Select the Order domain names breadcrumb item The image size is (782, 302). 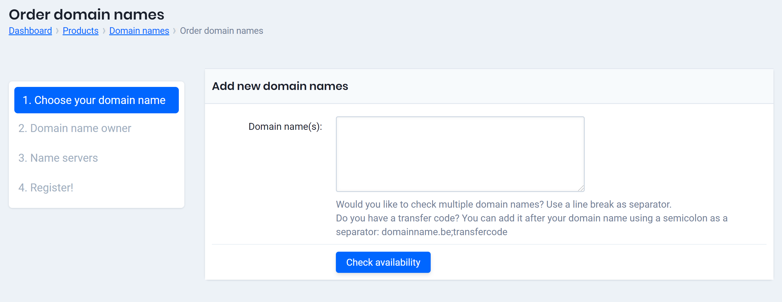[x=221, y=31]
